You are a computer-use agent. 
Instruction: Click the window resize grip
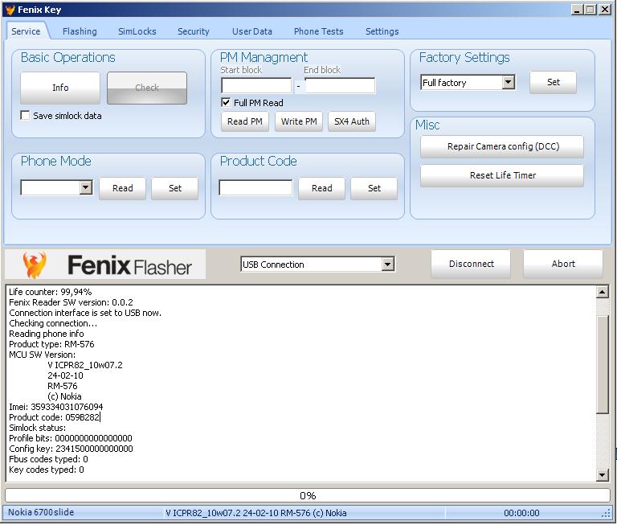coord(606,513)
